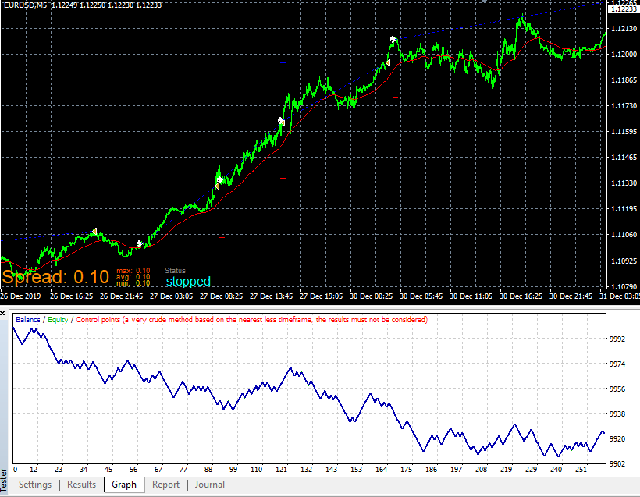Screen dimensions: 640x497
Task: Click the 1.10925 price axis value
Action: click(x=624, y=261)
